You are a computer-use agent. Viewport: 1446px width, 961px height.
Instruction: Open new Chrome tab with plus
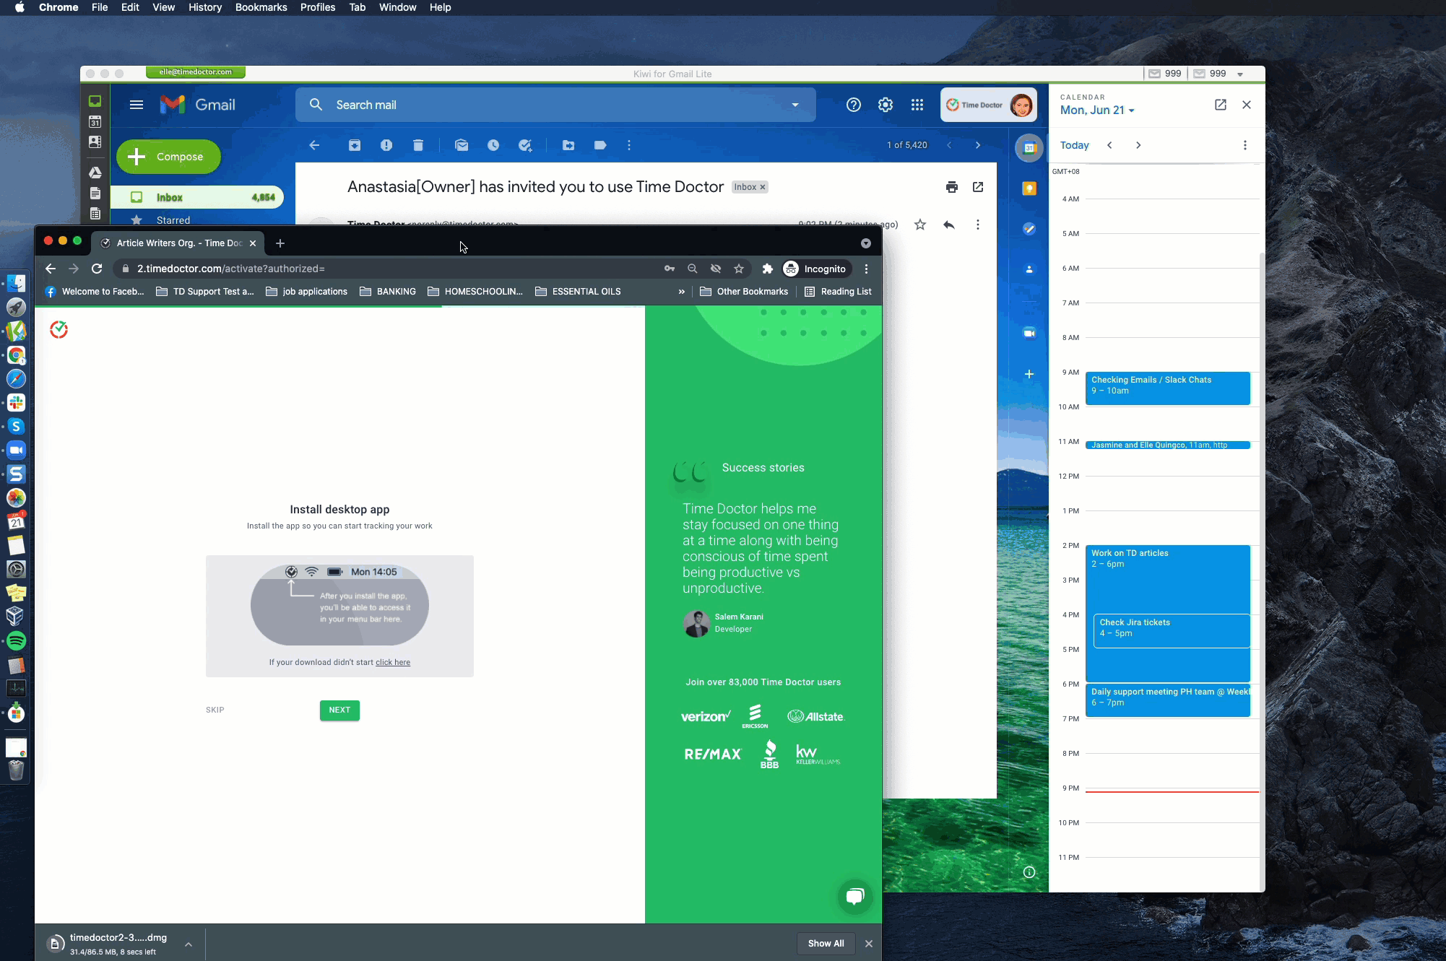[280, 243]
